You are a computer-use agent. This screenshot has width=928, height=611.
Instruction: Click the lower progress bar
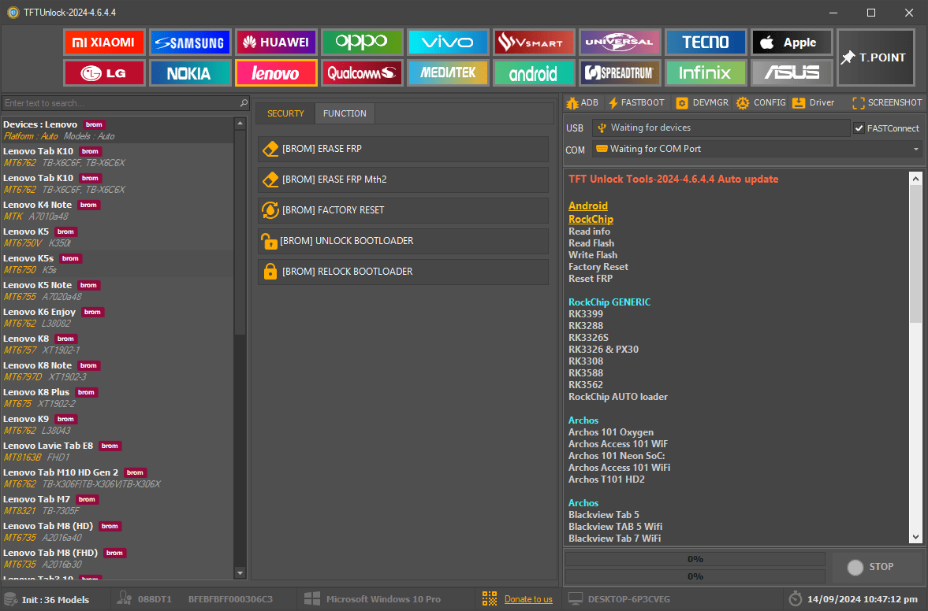pos(694,576)
